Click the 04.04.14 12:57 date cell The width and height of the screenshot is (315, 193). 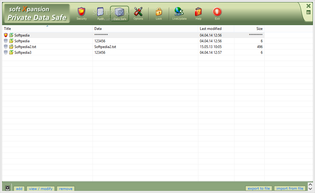pyautogui.click(x=211, y=52)
